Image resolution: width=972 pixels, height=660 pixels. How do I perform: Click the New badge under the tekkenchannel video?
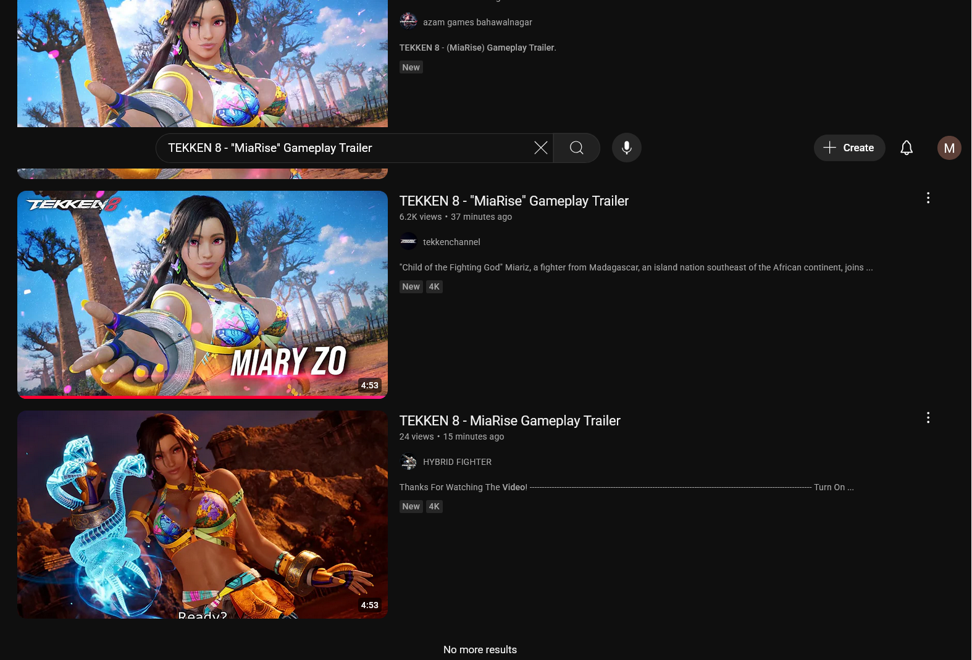411,286
